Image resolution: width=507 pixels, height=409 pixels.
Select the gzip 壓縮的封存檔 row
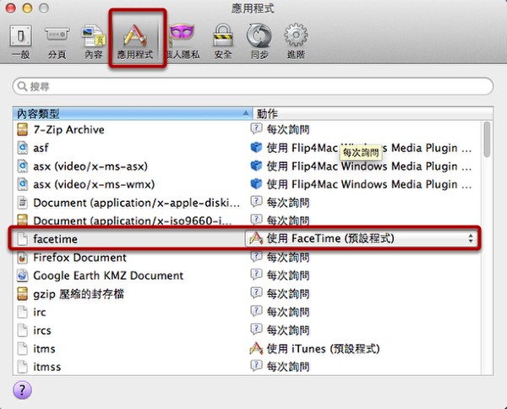(x=248, y=294)
